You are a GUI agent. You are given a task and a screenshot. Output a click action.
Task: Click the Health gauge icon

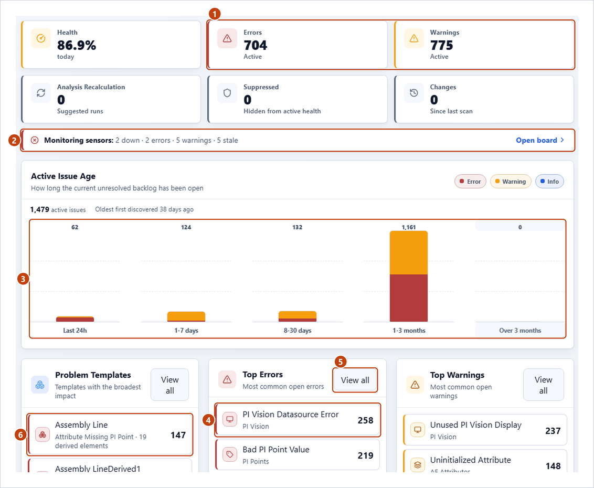click(41, 38)
